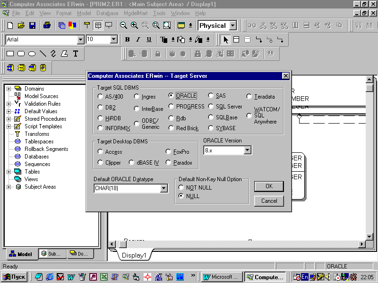378x283 pixels.
Task: Click OK in Target Server dialog
Action: click(x=269, y=186)
